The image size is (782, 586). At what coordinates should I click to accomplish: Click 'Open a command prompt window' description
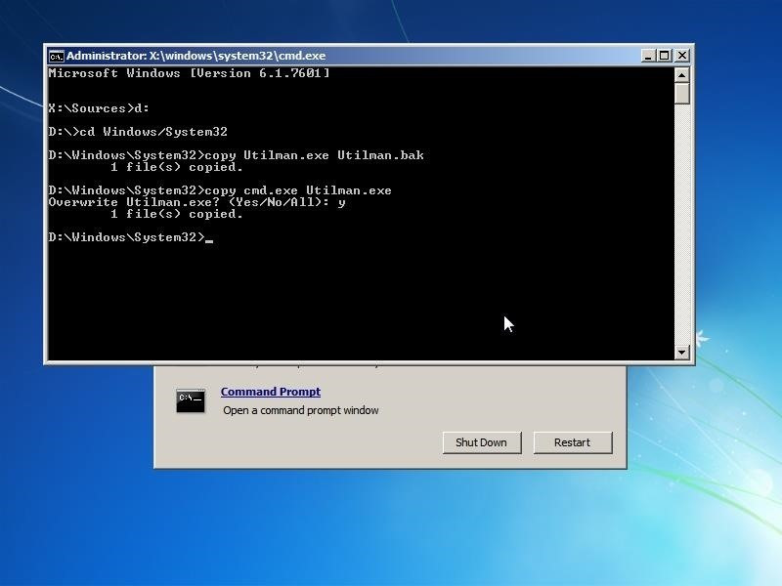click(301, 410)
